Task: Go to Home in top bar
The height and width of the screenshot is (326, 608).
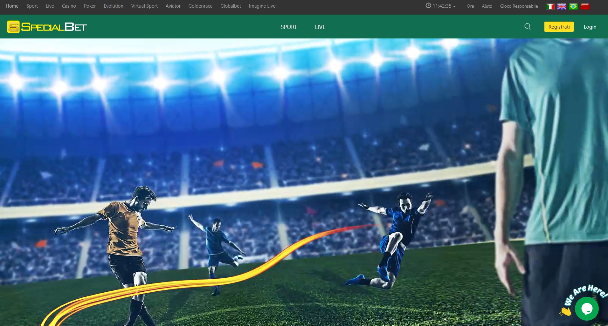Action: [12, 6]
